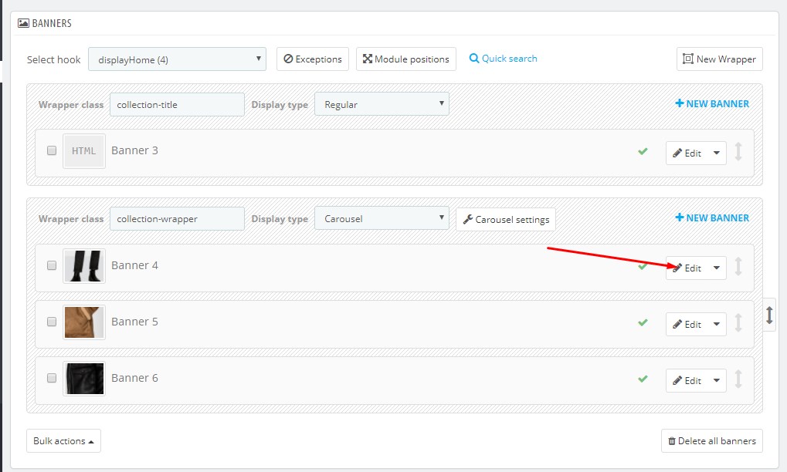Screen dimensions: 787x472
Task: Open the Regular display type dropdown
Action: (x=381, y=104)
